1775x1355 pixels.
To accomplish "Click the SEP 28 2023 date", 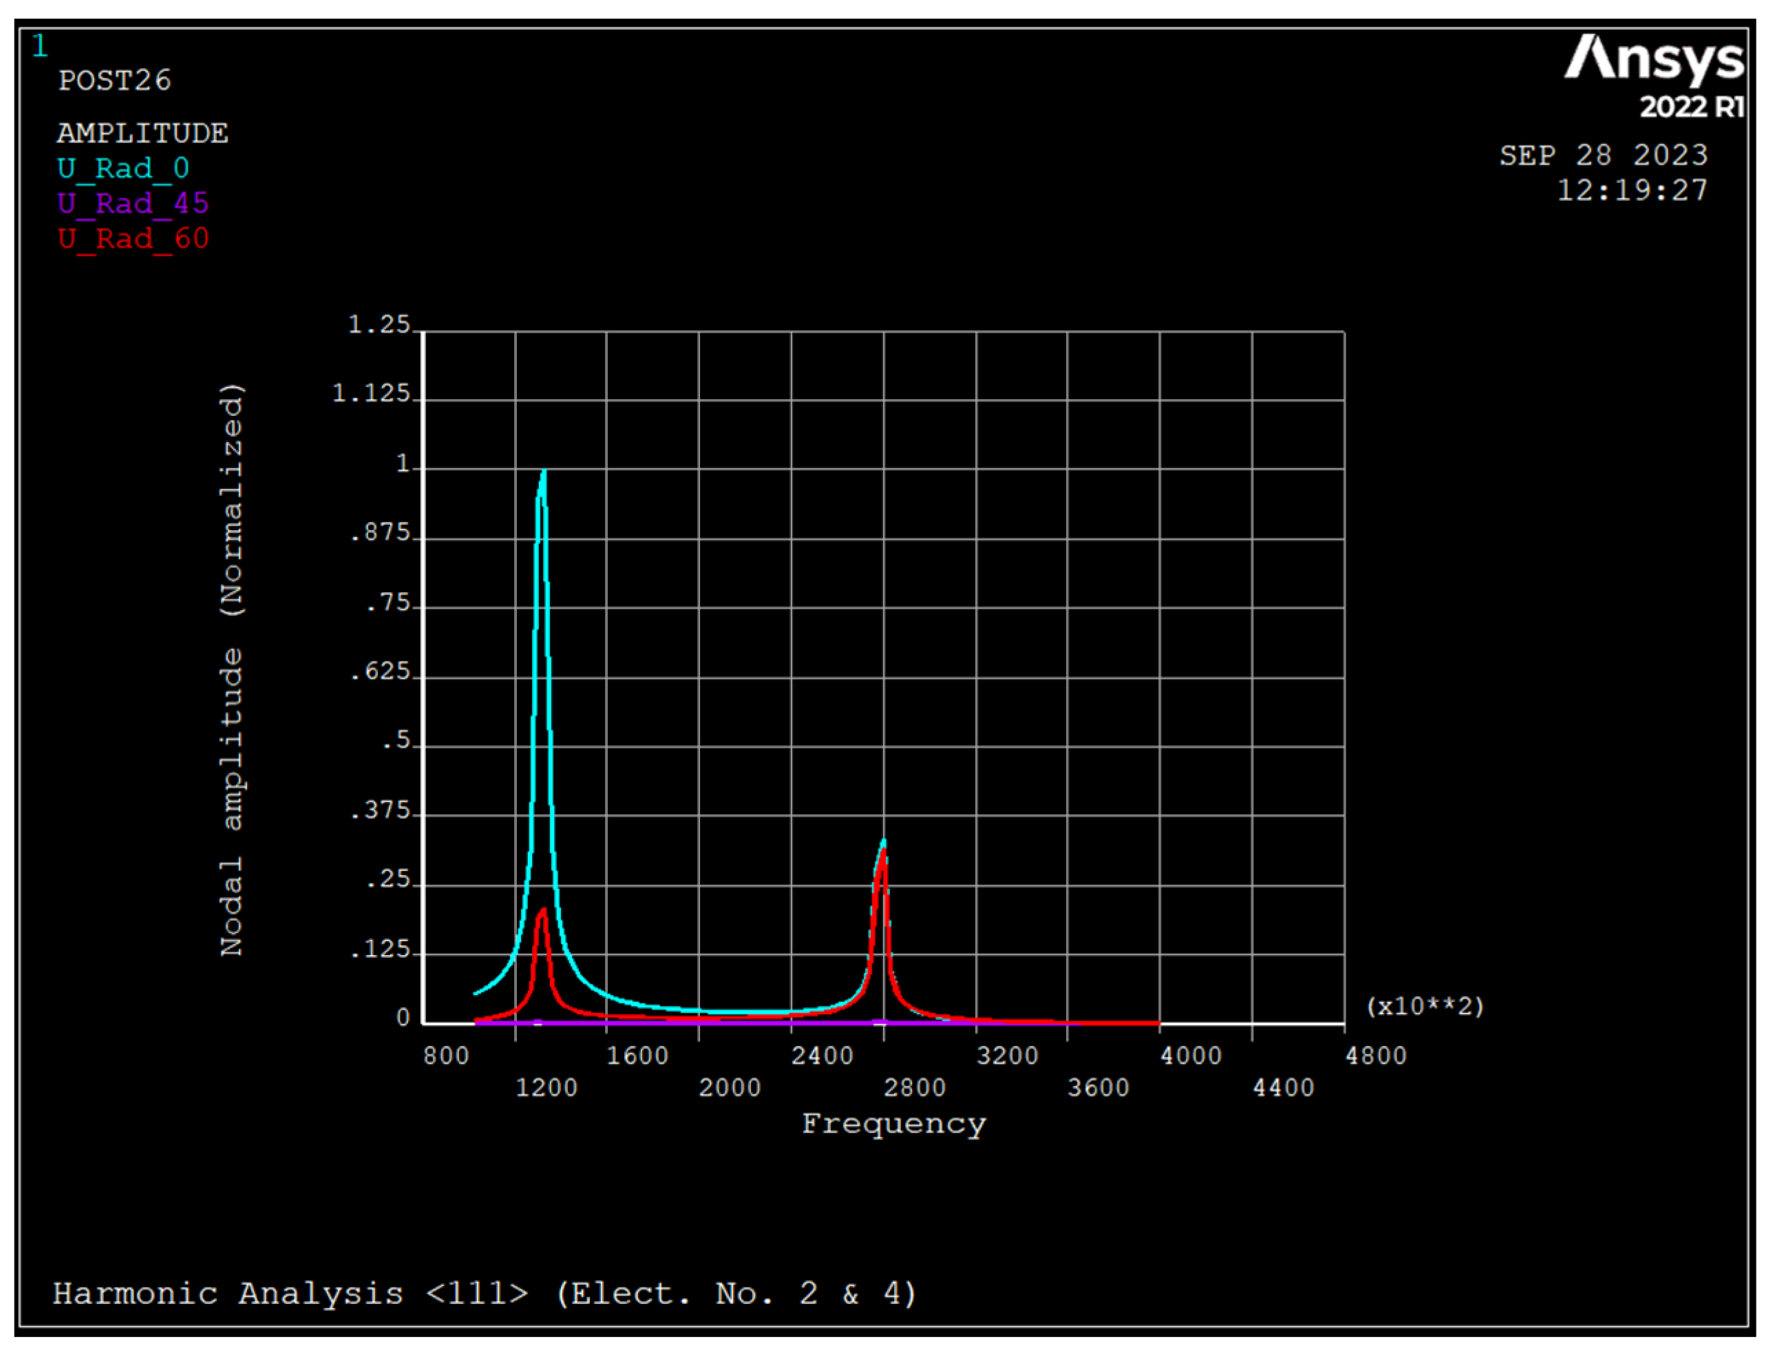I will tap(1604, 156).
